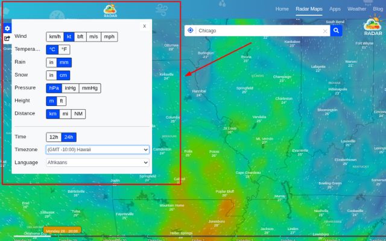Click Louisville label on map
The width and height of the screenshot is (386, 241).
click(x=348, y=141)
